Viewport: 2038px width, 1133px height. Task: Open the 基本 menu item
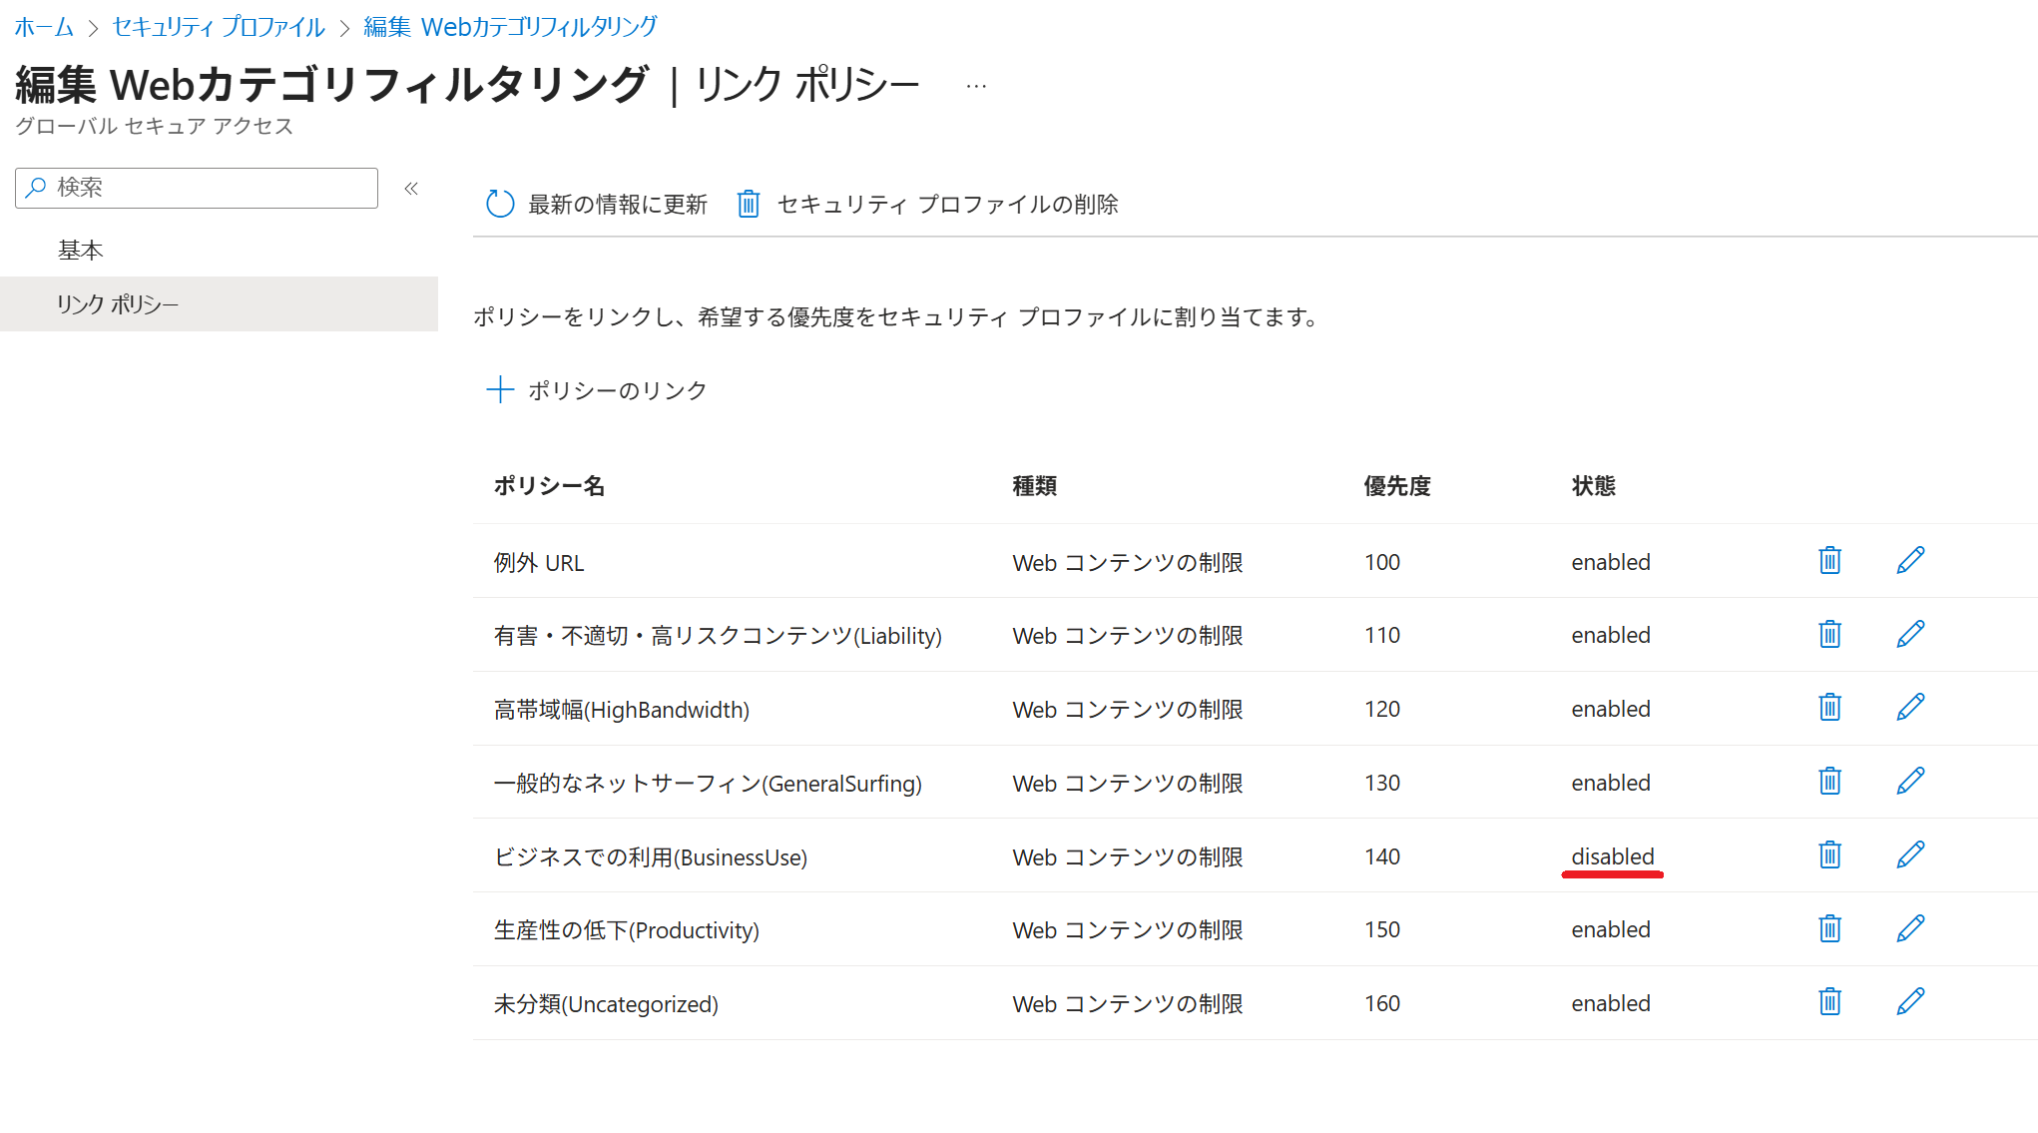[x=81, y=251]
